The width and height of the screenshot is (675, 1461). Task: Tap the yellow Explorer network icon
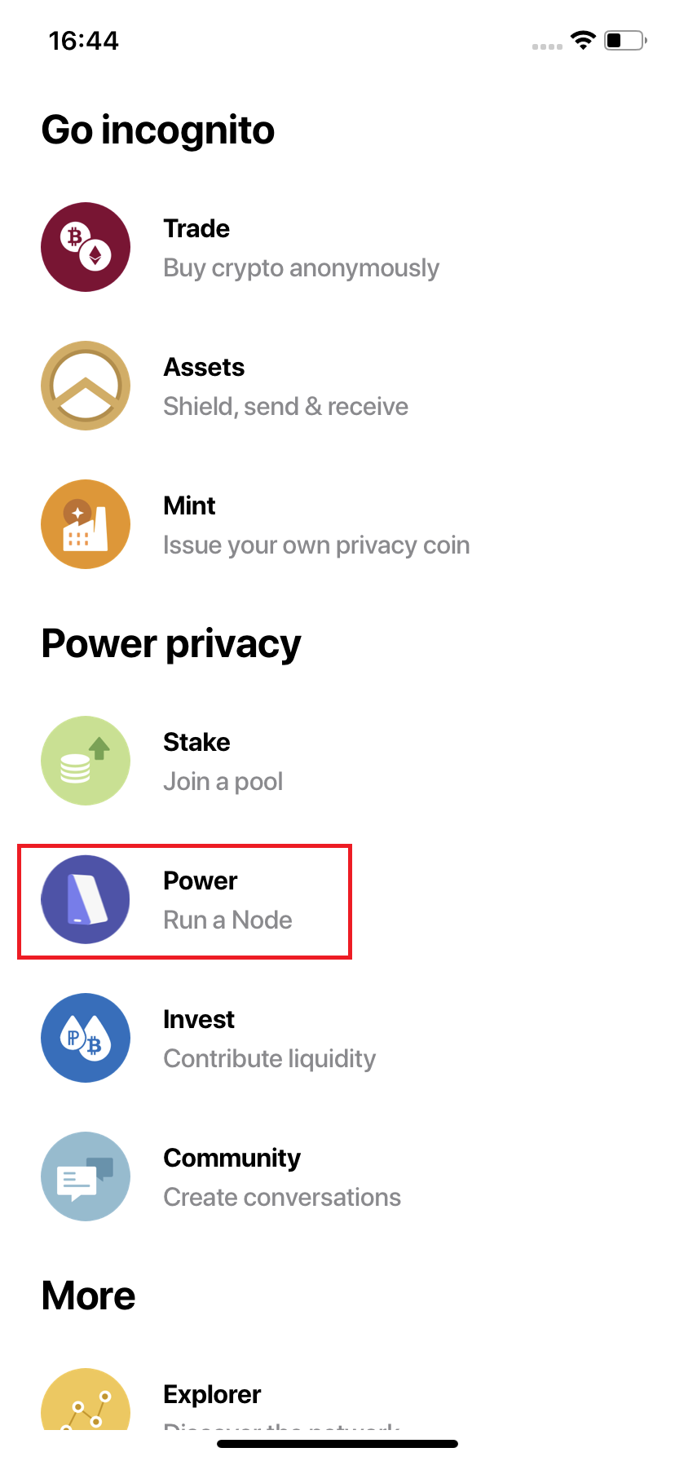point(86,1399)
